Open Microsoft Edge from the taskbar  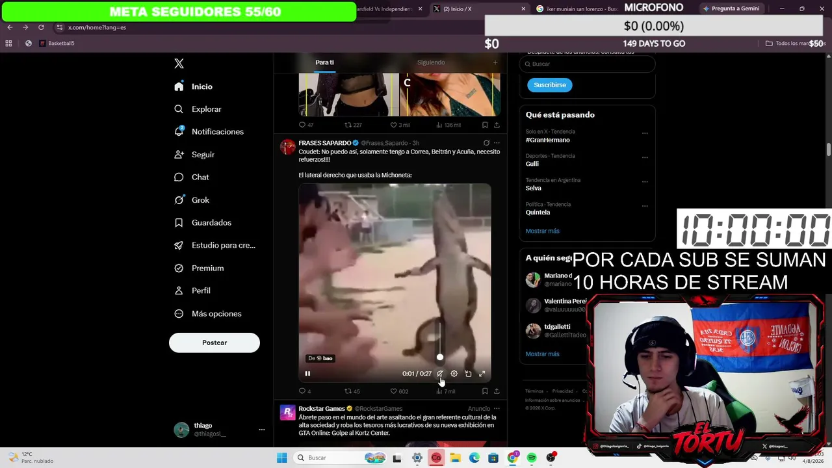click(474, 458)
